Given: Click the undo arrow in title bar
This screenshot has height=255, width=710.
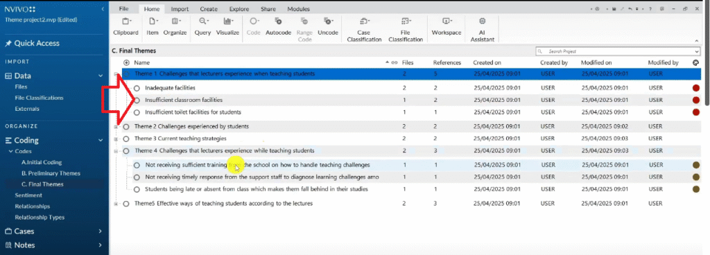Looking at the screenshot, I should pyautogui.click(x=631, y=8).
